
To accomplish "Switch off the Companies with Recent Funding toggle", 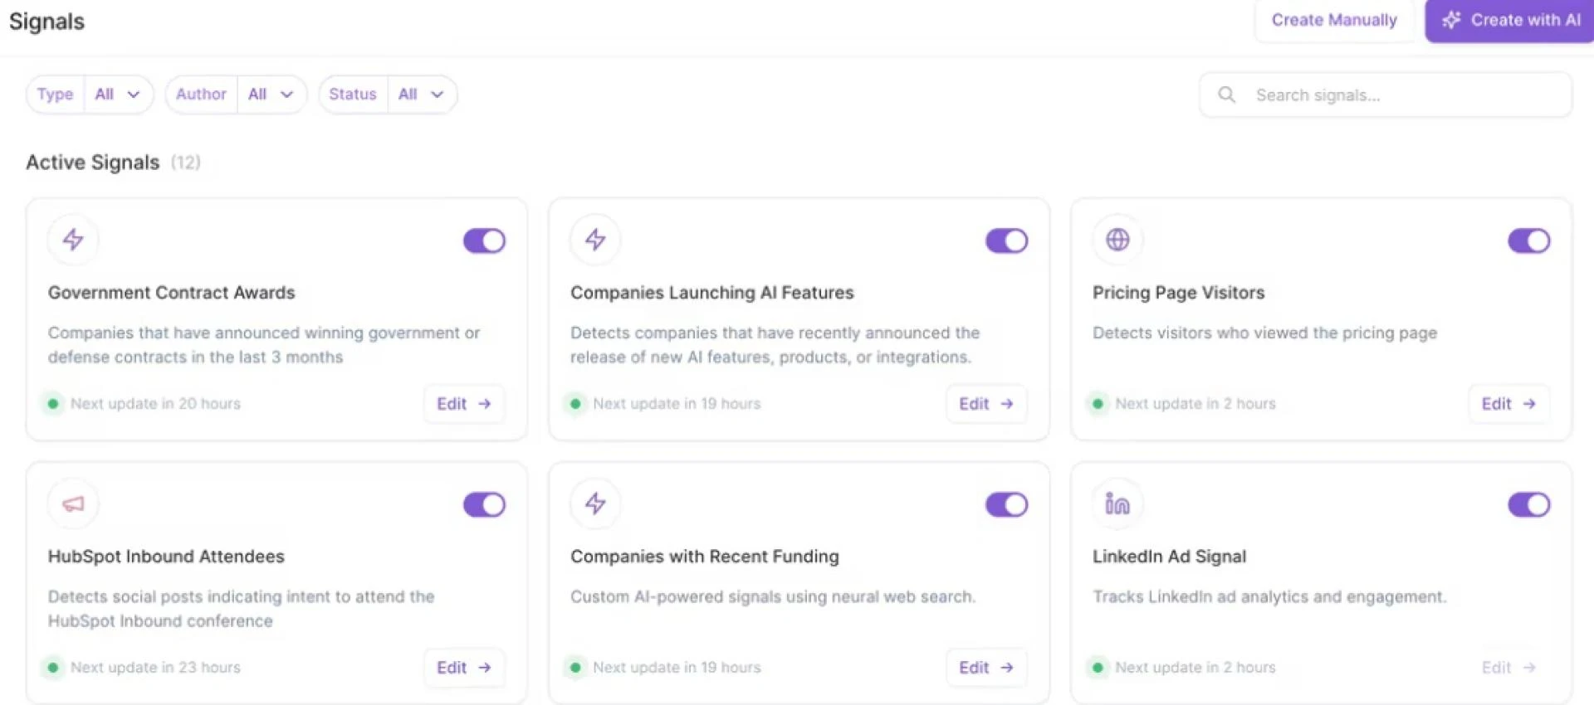I will [x=1006, y=504].
